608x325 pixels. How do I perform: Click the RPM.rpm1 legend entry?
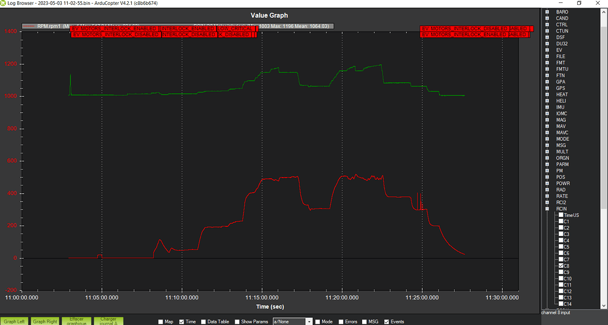tap(45, 26)
